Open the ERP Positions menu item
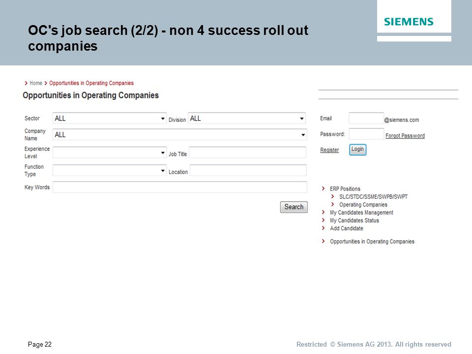This screenshot has width=472, height=354. (345, 189)
